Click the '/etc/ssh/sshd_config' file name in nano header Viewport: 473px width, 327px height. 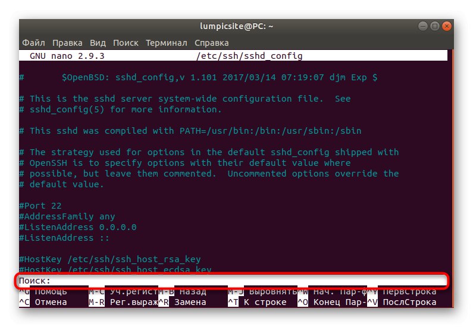click(249, 56)
